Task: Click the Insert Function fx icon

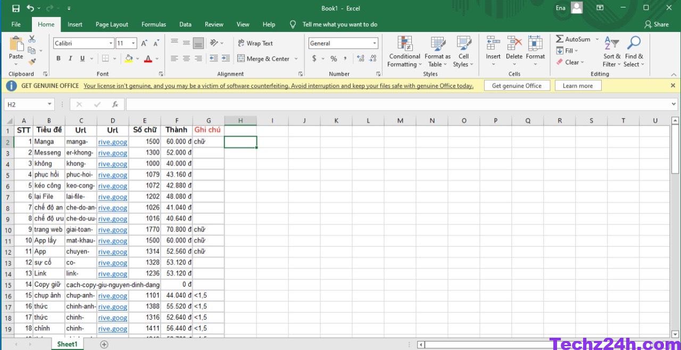Action: point(115,105)
